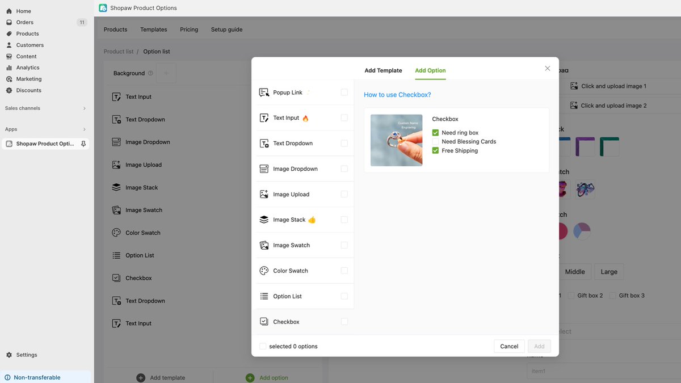Open Templates tab in app navigation

tap(154, 30)
